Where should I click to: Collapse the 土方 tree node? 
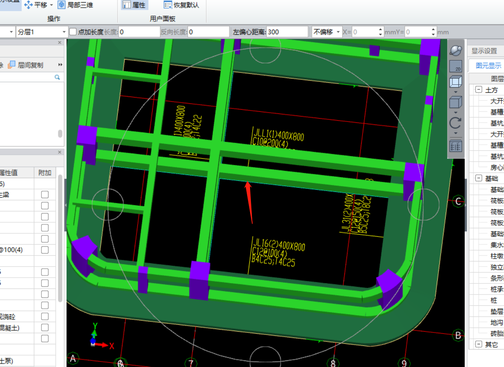[479, 89]
